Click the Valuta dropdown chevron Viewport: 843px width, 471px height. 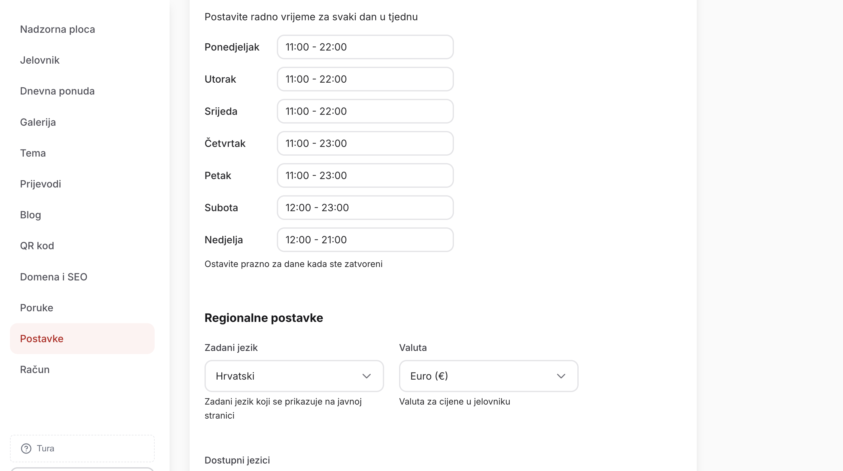point(561,376)
